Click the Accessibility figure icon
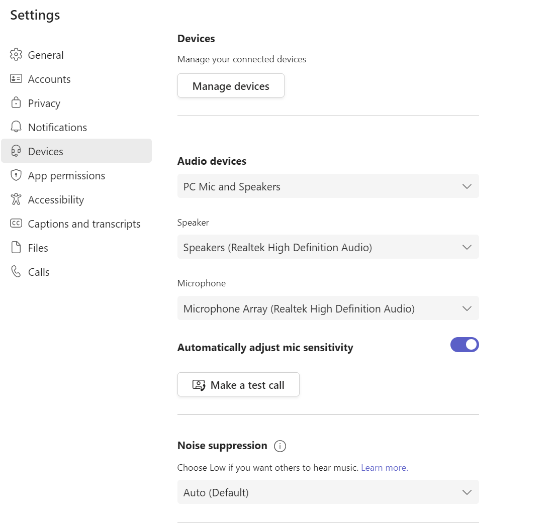 click(16, 199)
